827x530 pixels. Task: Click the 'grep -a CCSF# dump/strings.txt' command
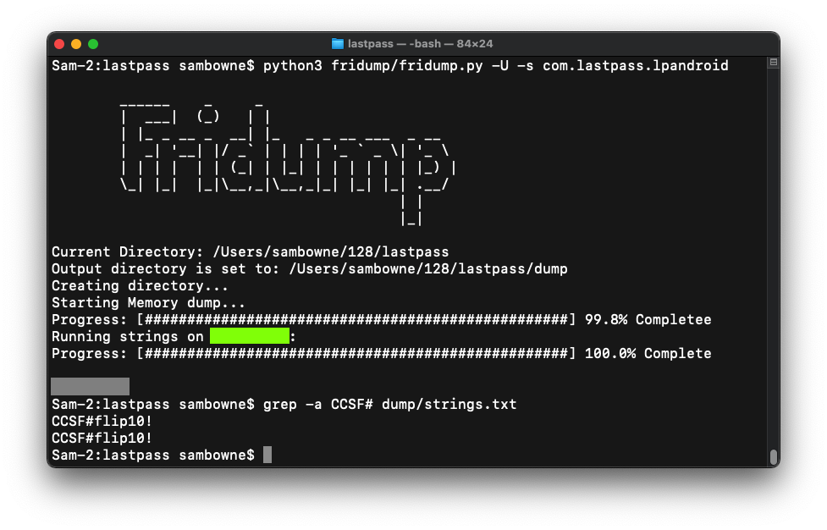point(389,405)
